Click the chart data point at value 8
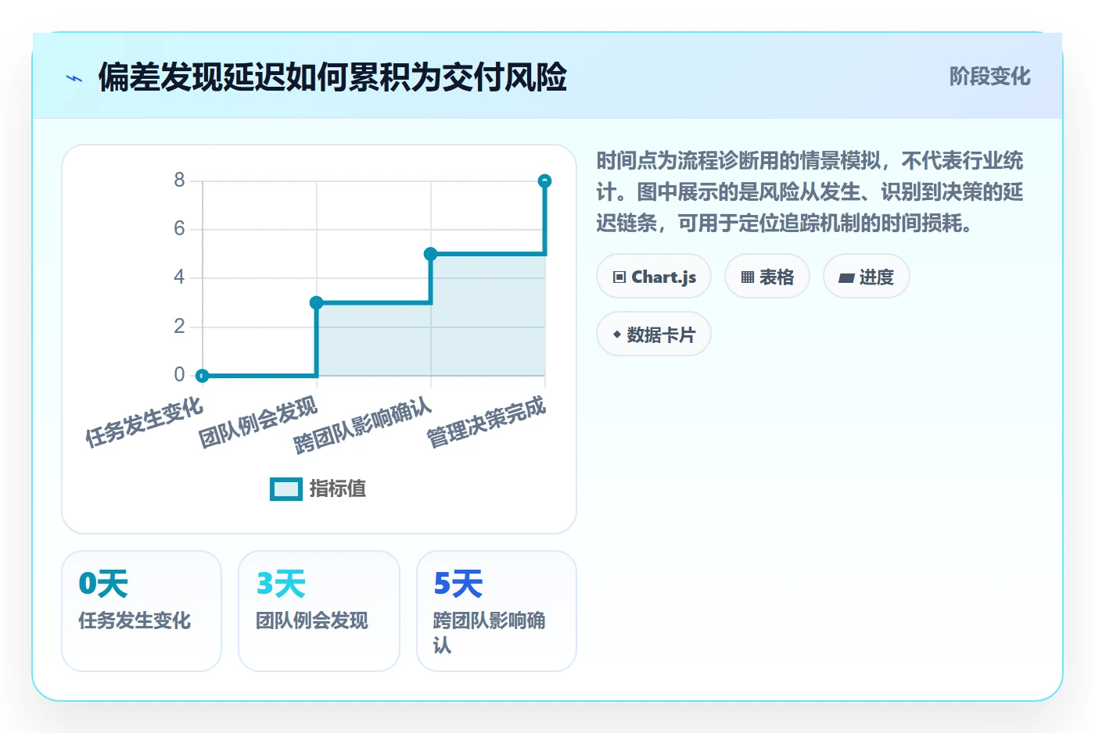Screen dimensions: 1095x733 coord(545,181)
